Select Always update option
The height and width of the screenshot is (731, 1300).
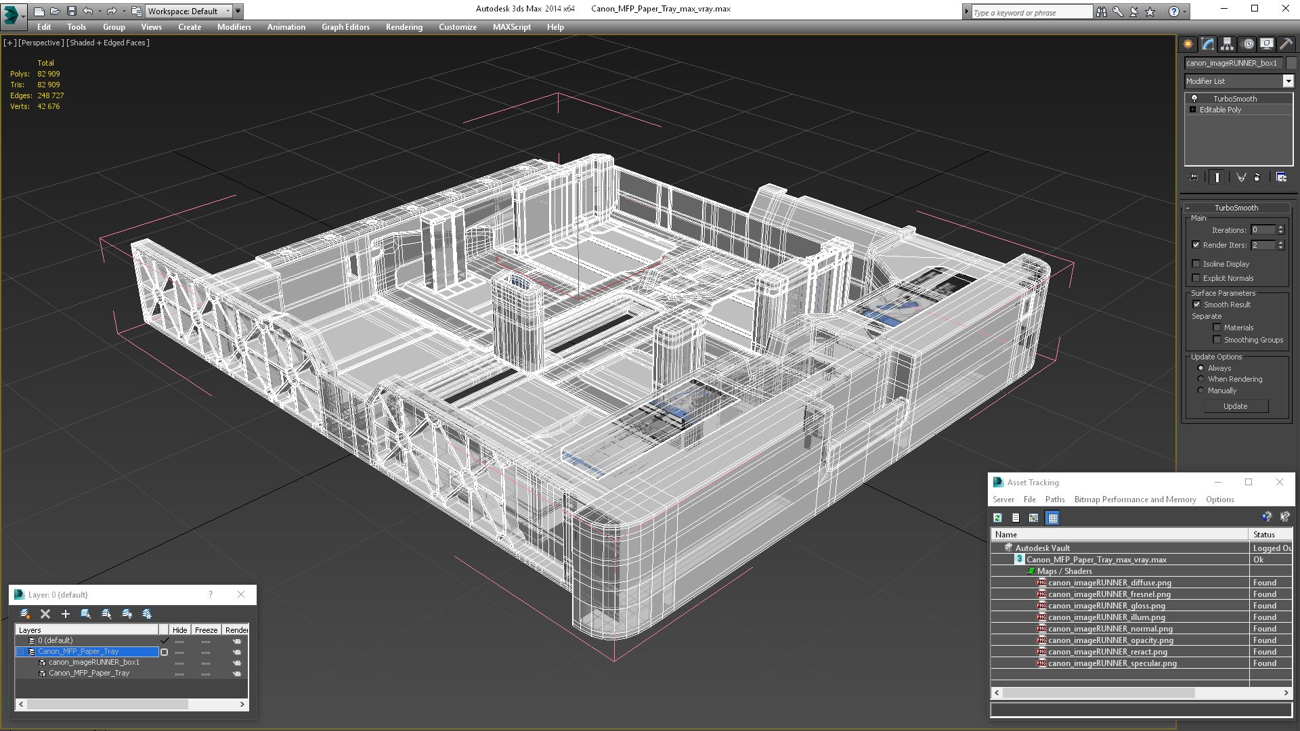click(x=1200, y=368)
